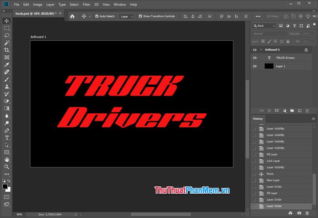Delete layer with trash icon
The width and height of the screenshot is (318, 218).
308,111
